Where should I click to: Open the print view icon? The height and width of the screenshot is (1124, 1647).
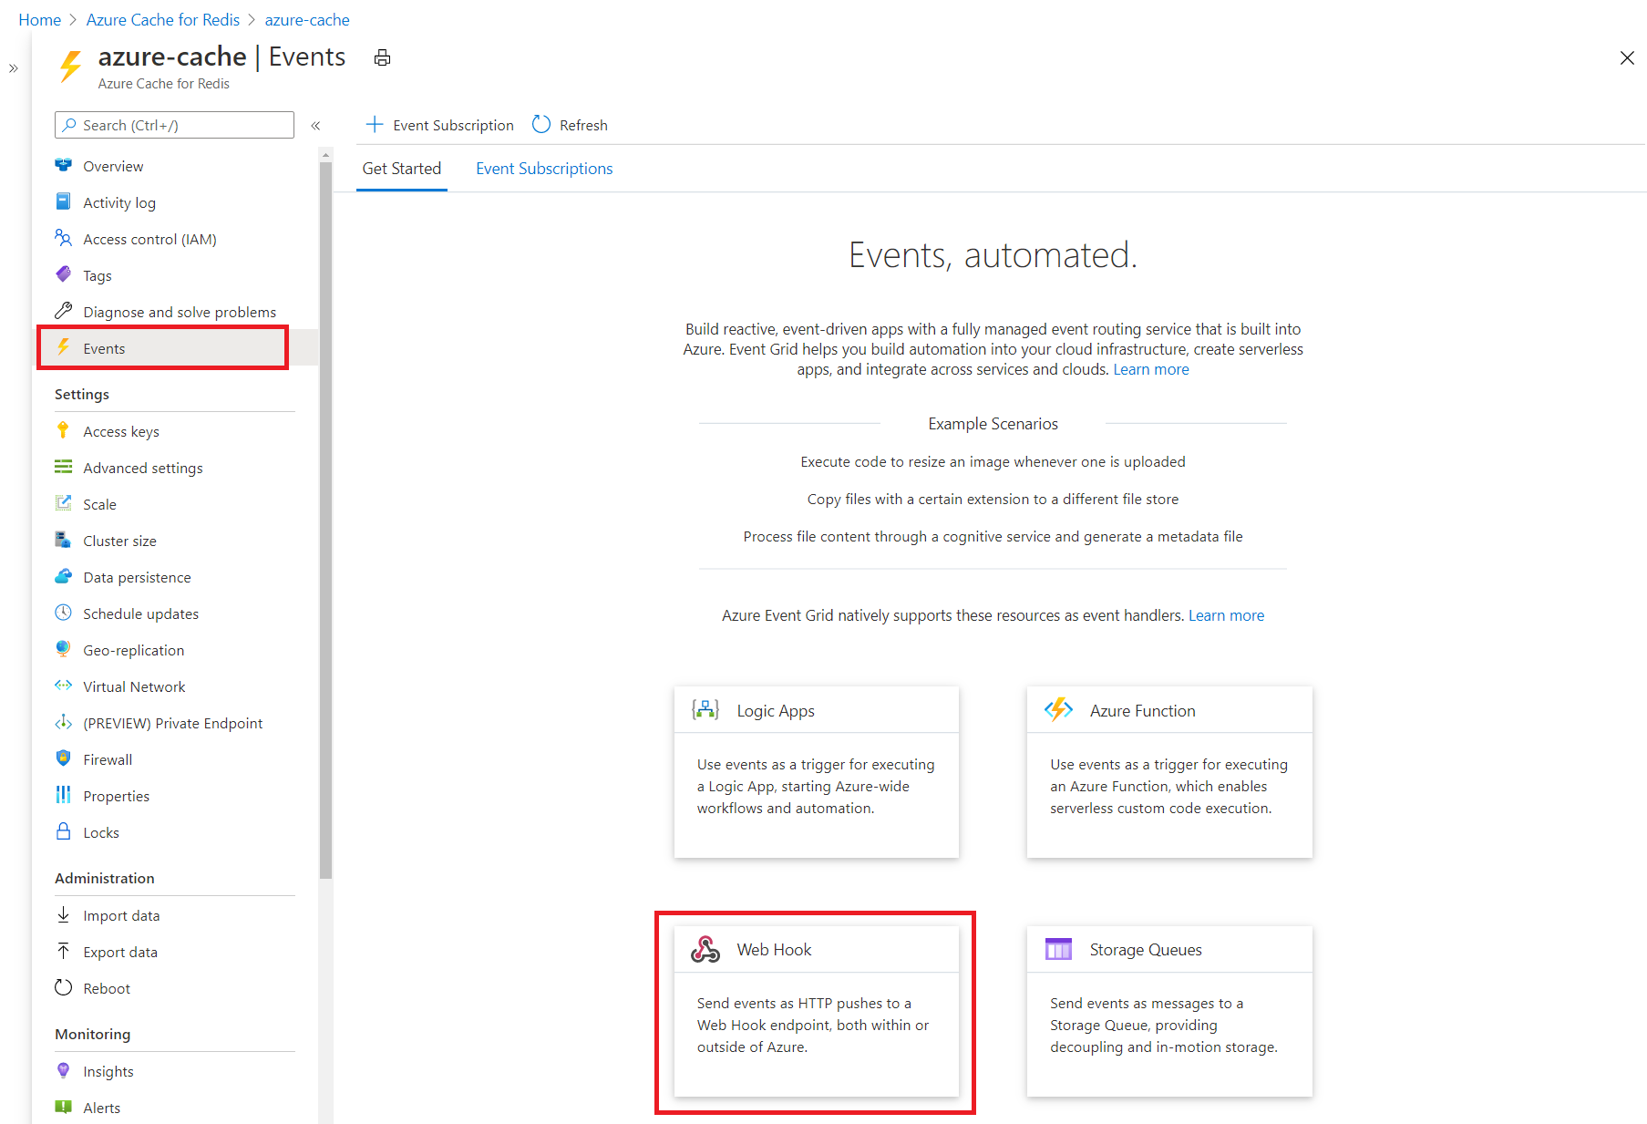382,57
